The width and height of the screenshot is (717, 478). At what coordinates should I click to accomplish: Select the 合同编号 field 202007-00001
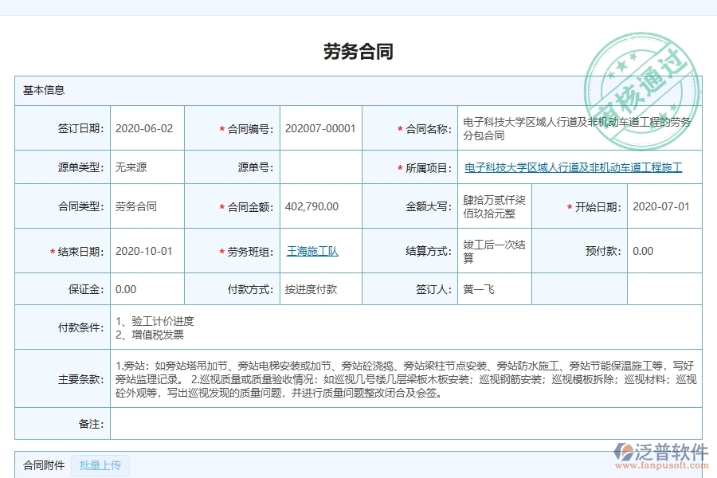[320, 127]
